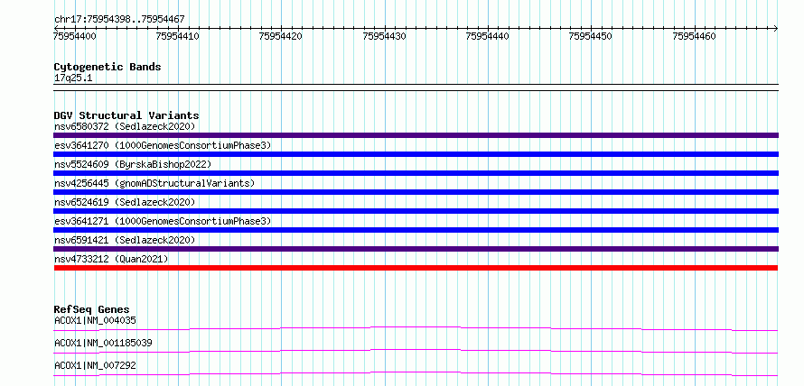Click the 75954460 ruler position
Screen dimensions: 804x386
[695, 36]
